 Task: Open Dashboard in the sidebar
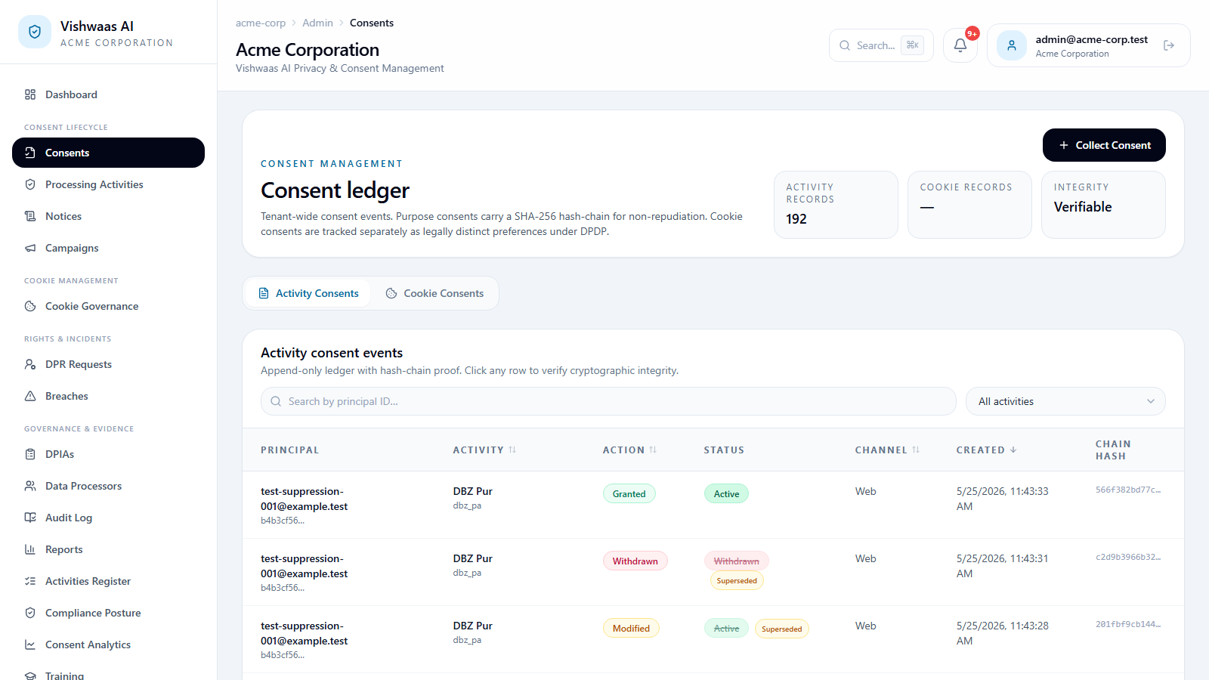click(x=108, y=94)
